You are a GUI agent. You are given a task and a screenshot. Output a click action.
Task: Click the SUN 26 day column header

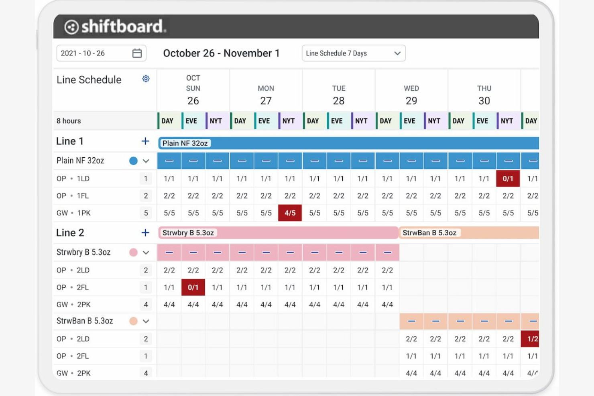click(193, 90)
